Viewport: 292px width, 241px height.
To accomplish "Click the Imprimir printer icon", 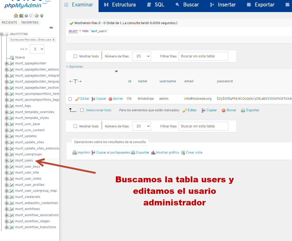I will tap(75, 153).
